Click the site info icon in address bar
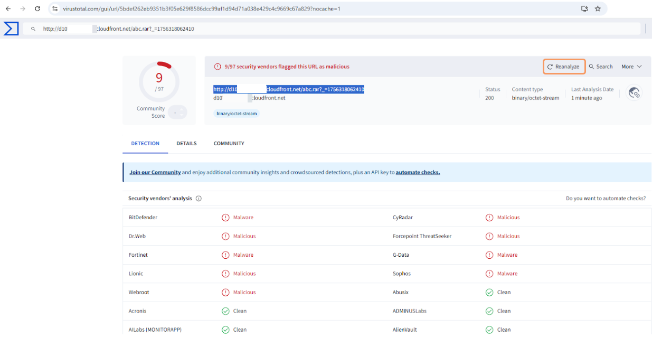This screenshot has width=652, height=347. point(55,8)
